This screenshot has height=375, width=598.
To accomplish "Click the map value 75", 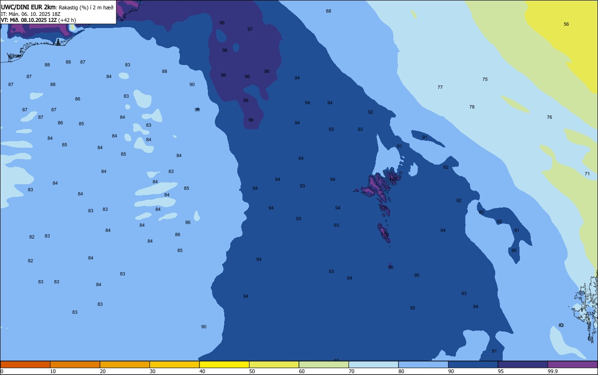I will click(x=485, y=79).
